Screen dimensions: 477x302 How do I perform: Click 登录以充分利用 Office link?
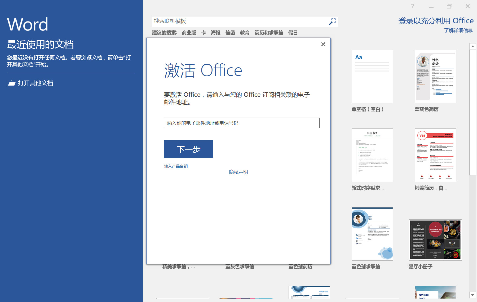436,21
